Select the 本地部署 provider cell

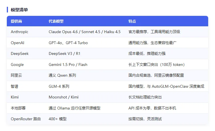18,108
